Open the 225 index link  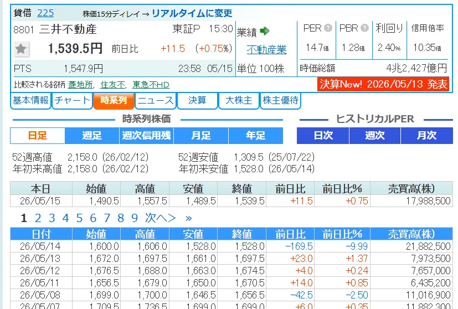[x=45, y=13]
